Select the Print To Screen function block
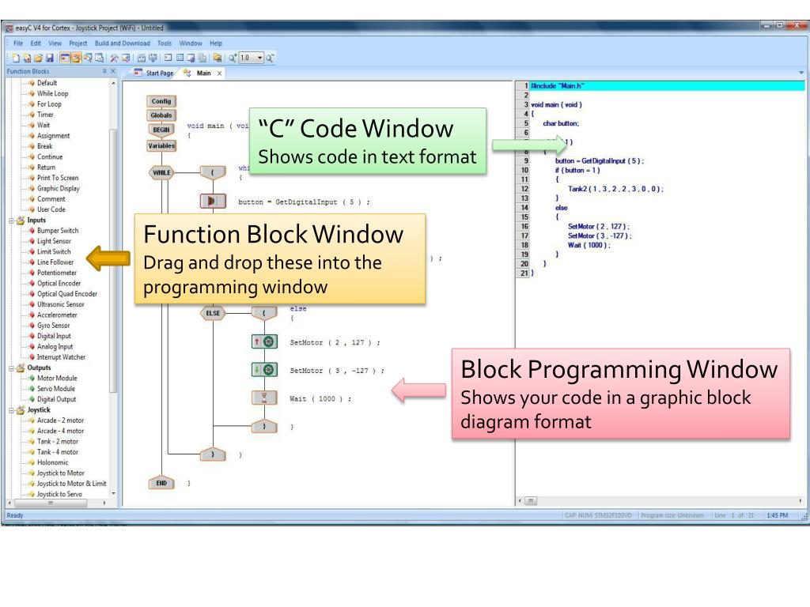The width and height of the screenshot is (810, 607). (57, 178)
